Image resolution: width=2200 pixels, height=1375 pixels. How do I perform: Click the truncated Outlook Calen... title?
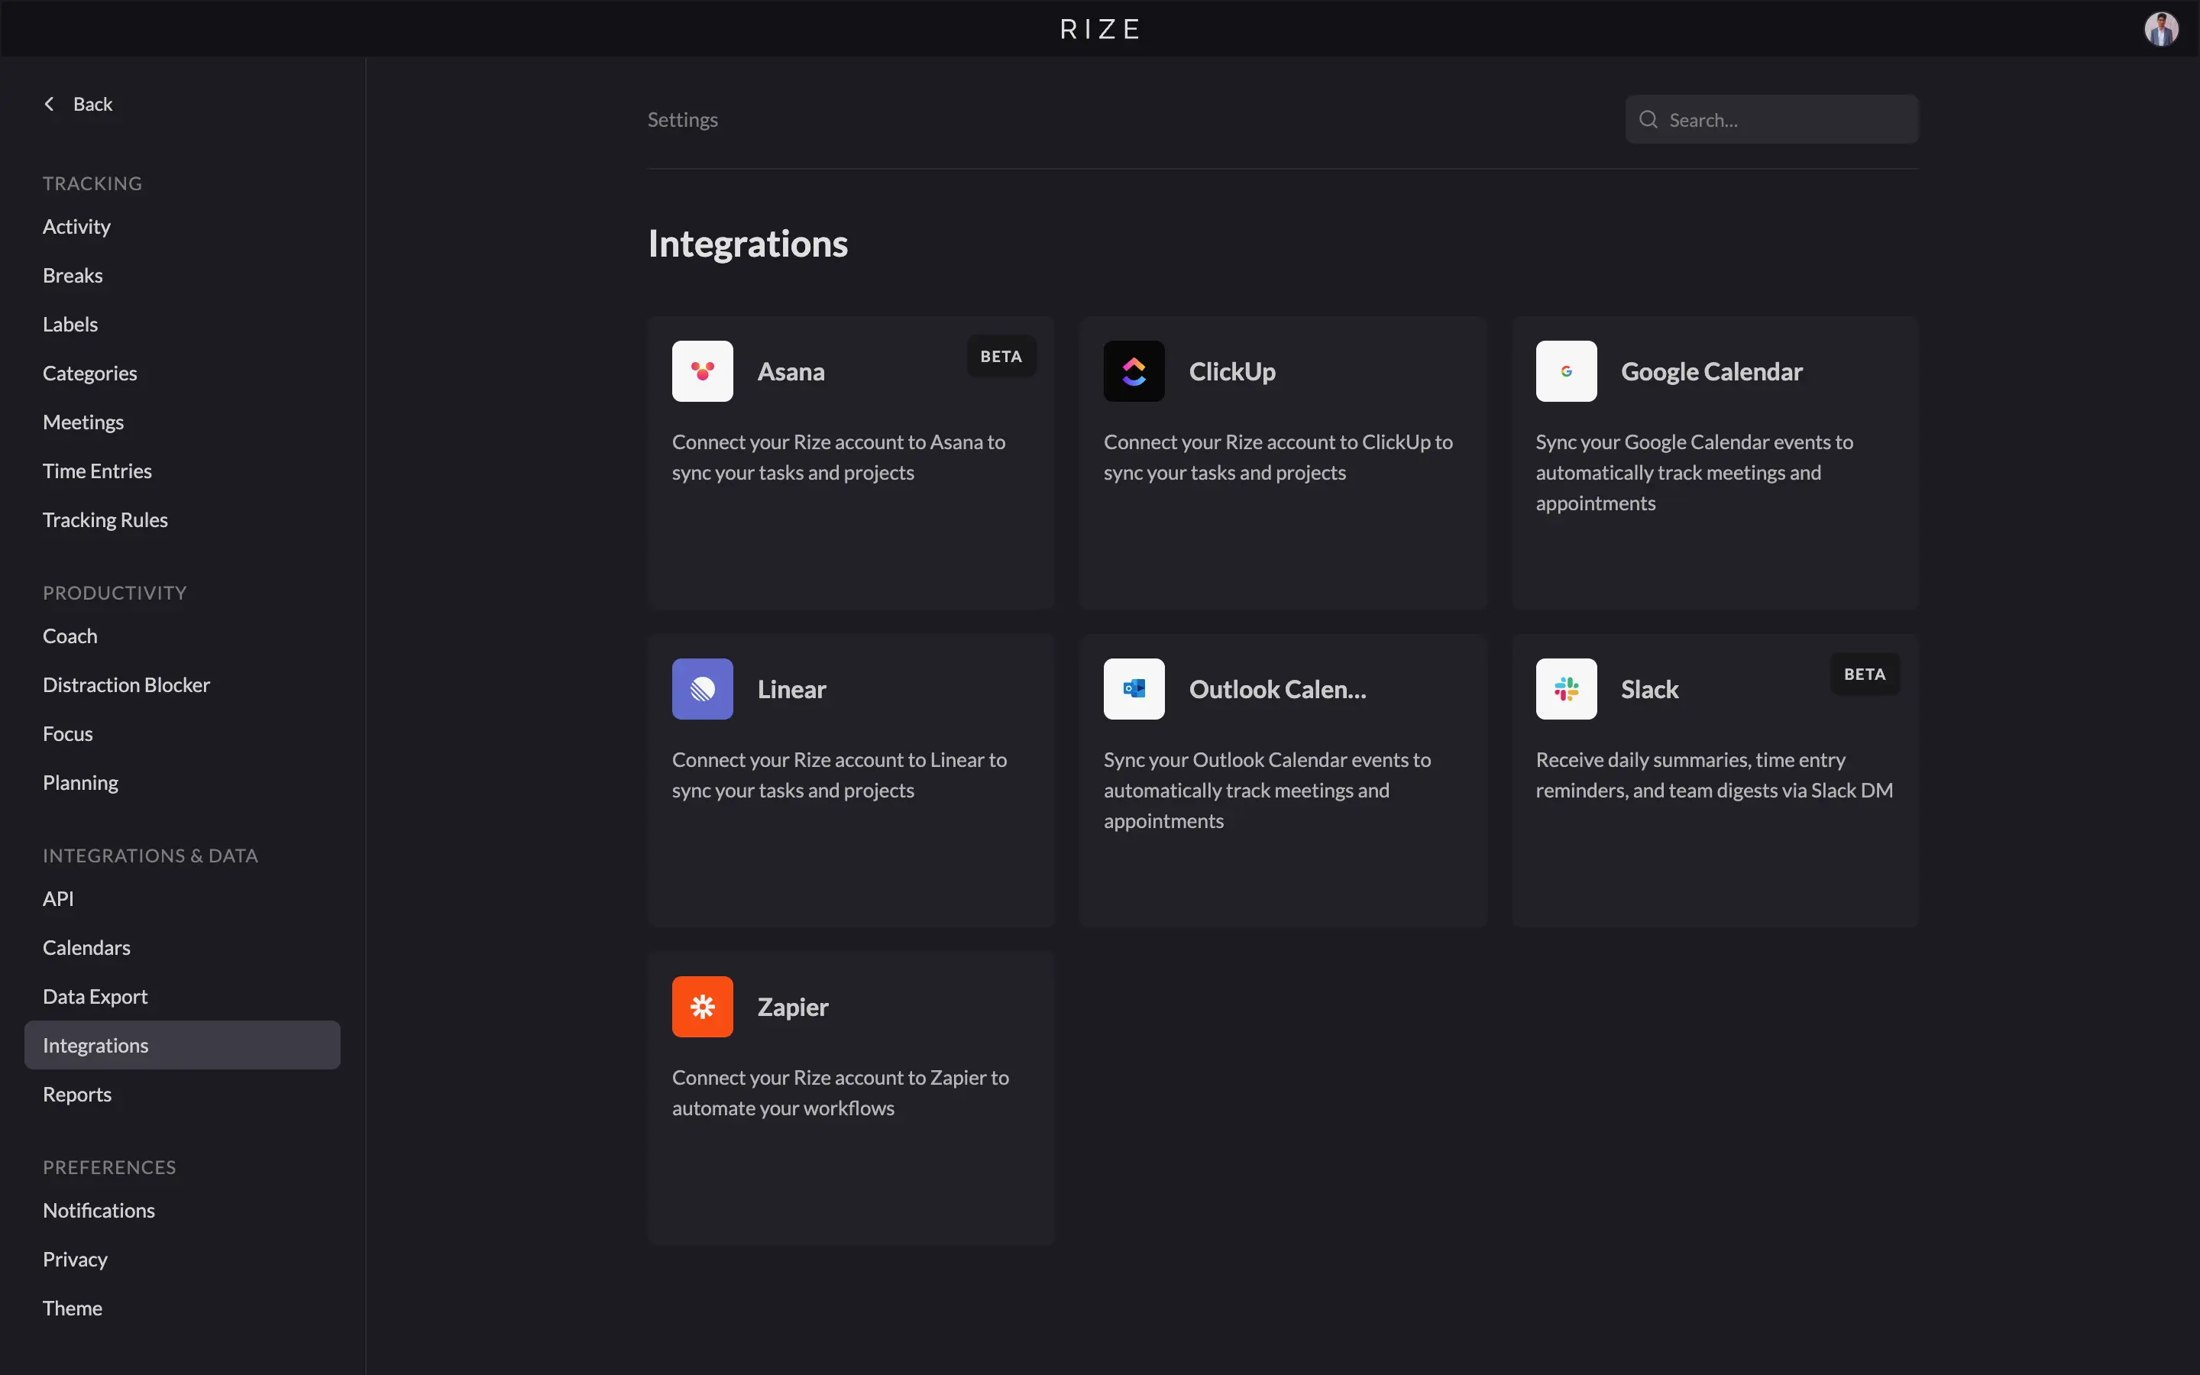[1277, 689]
